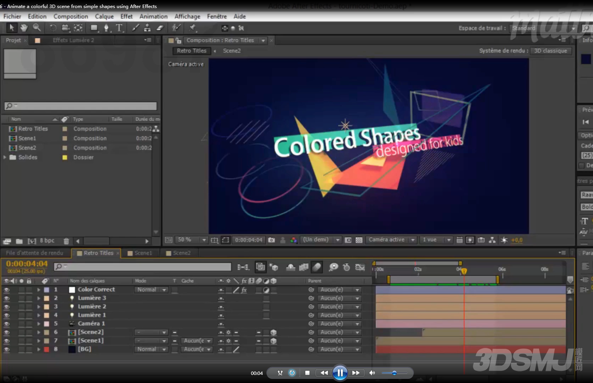
Task: Toggle transparency grid icon
Action: 359,240
